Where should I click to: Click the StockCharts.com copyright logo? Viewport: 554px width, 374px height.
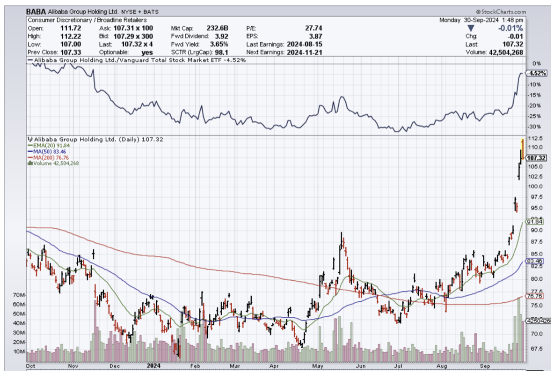[x=501, y=12]
